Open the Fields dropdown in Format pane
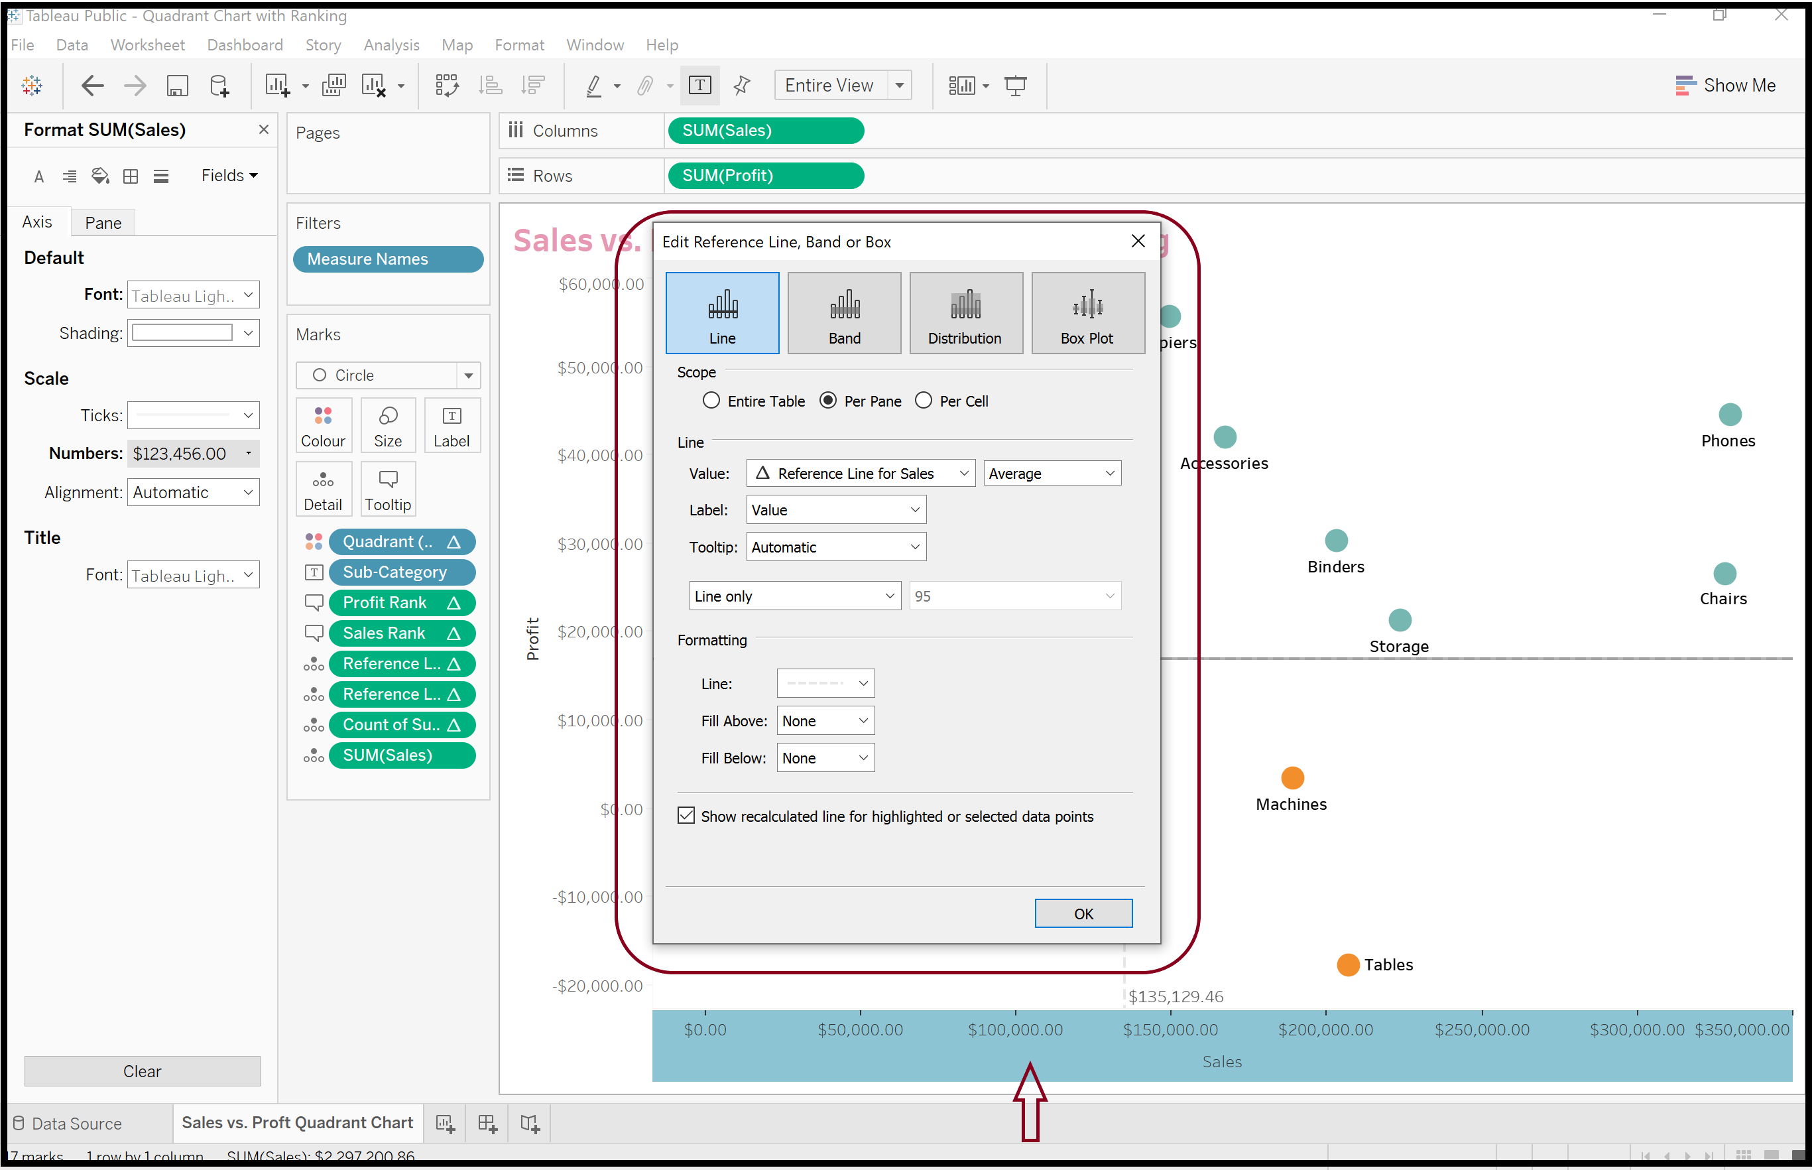The width and height of the screenshot is (1812, 1170). click(229, 176)
